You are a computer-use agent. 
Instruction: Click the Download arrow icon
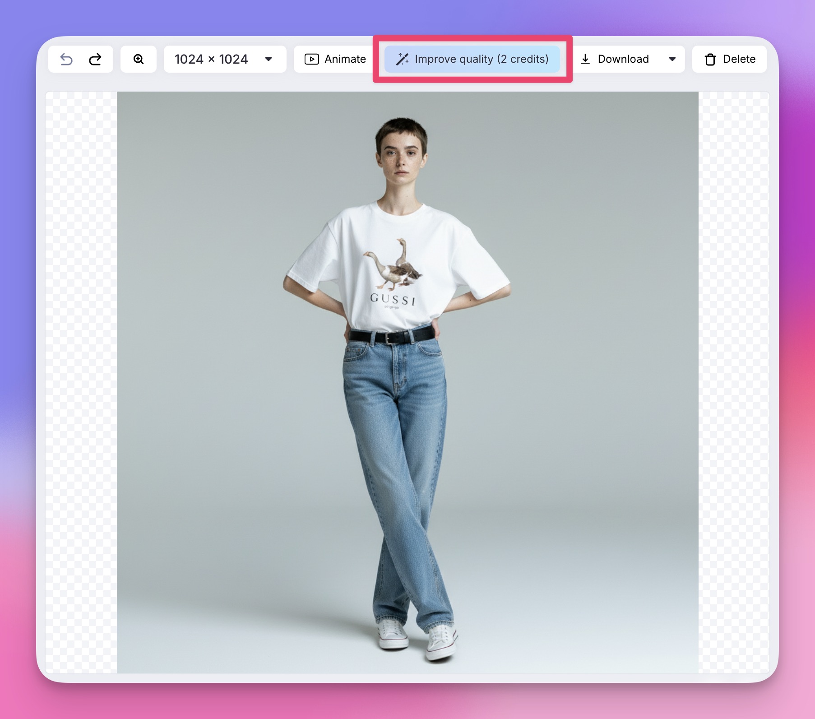tap(585, 59)
